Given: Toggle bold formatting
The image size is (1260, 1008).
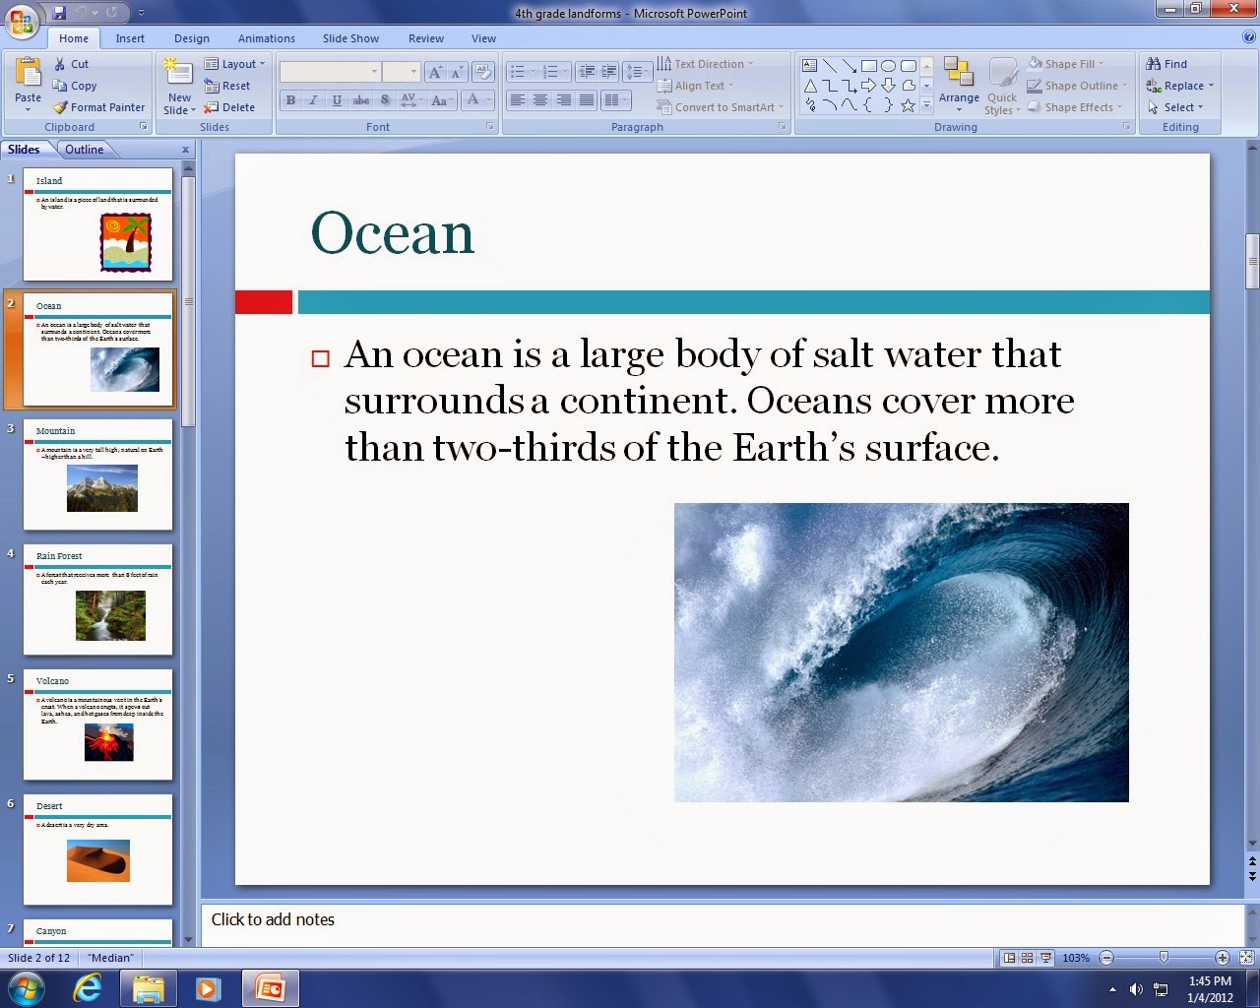Looking at the screenshot, I should click(290, 99).
